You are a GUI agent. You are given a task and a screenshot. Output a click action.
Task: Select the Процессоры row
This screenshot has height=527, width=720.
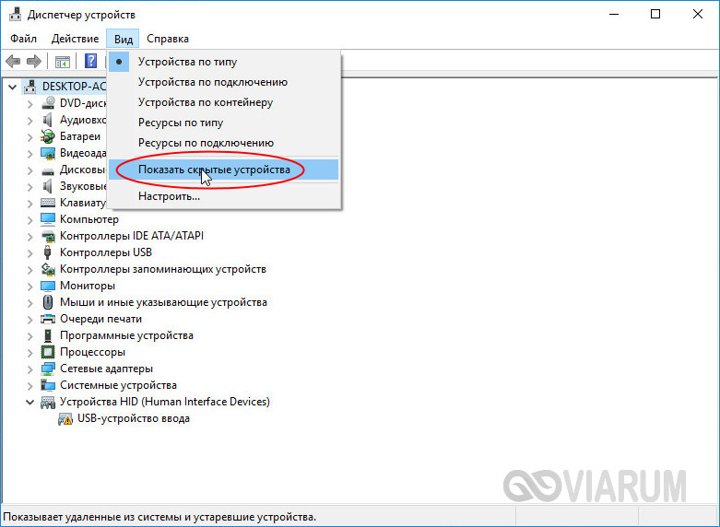point(92,352)
